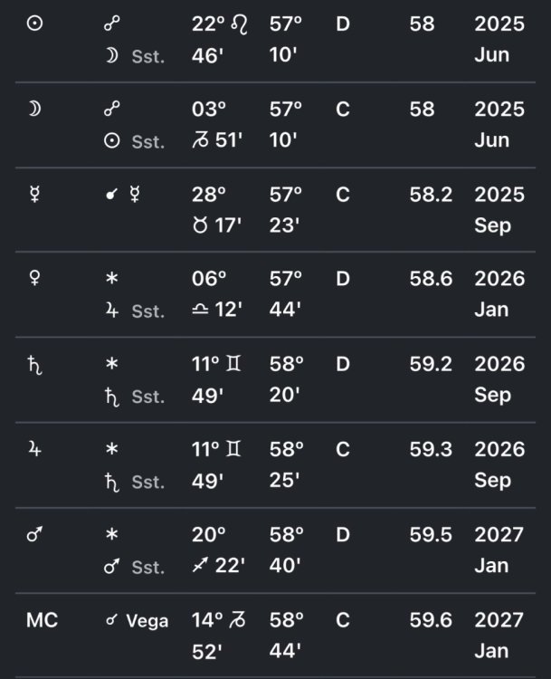Click the Sagittarius sign glyph in the Mars row
Viewport: 551px width, 679px height.
[x=201, y=566]
